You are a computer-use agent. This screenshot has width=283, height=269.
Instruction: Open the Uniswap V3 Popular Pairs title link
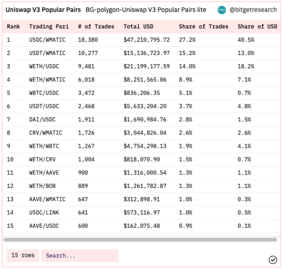(x=43, y=10)
